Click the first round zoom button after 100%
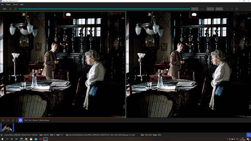Viewport: 251px width, 141px height. click(x=11, y=9)
